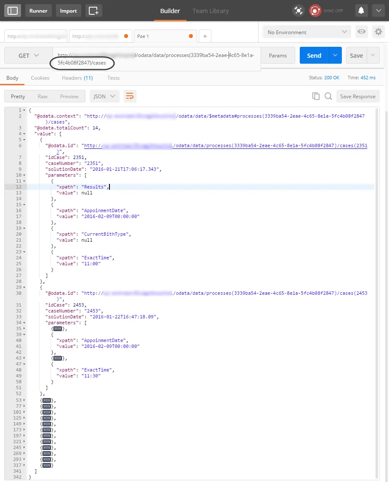Screen dimensions: 389x482
Task: Switch to Preview view mode
Action: pyautogui.click(x=69, y=96)
